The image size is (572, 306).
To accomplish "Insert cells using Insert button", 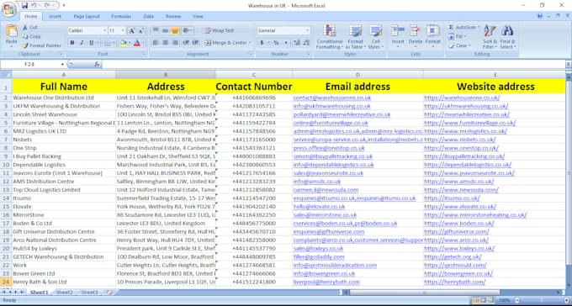I will (x=398, y=36).
